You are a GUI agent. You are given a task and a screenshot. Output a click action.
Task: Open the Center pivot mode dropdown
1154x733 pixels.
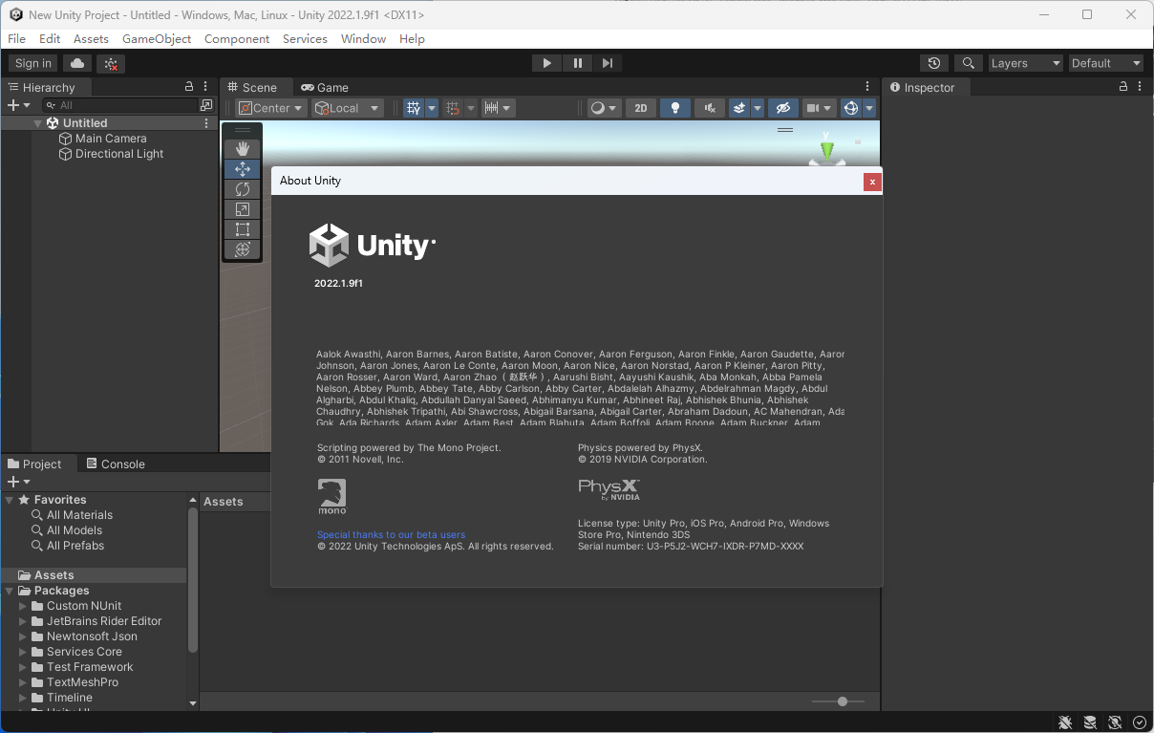pos(271,108)
